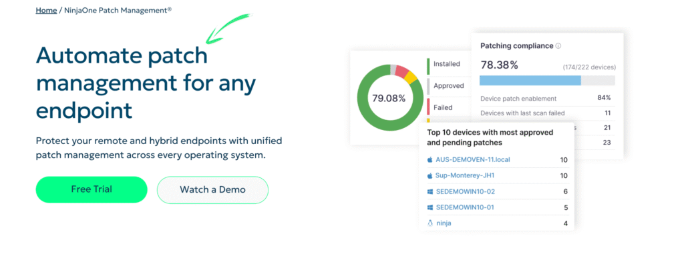Click the blue patching compliance progress bar
The image size is (684, 258).
530,81
